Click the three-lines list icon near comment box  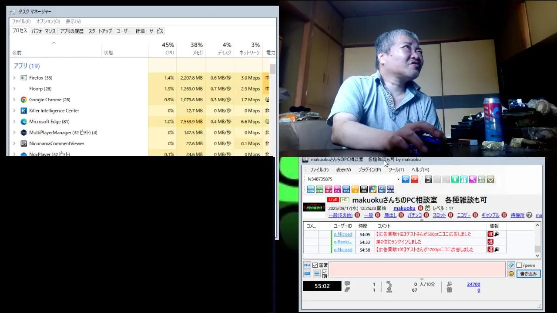point(317,273)
